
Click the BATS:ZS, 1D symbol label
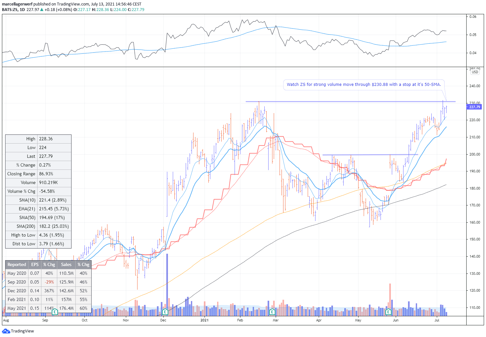13,9
